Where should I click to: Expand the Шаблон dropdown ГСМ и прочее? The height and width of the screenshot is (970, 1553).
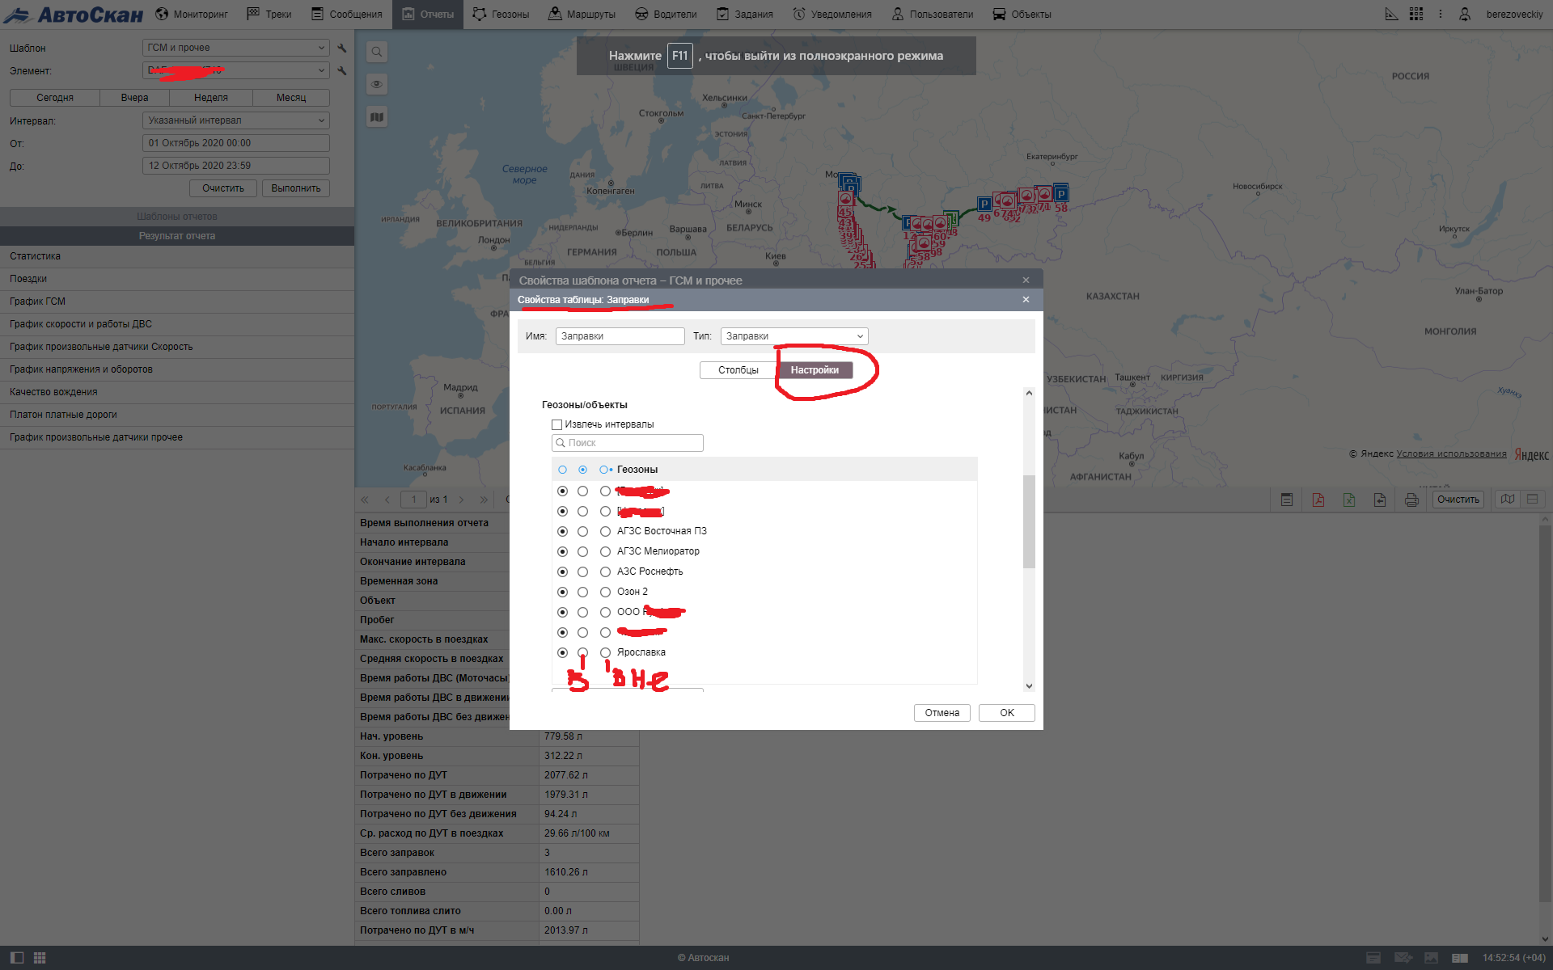click(235, 48)
